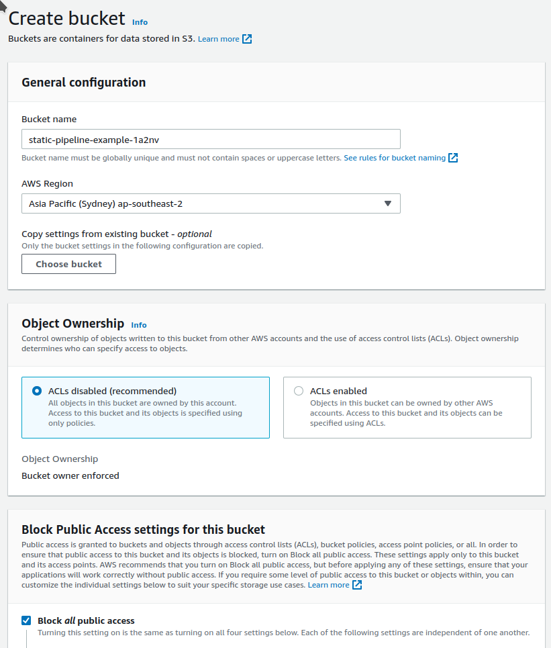Click external icon after bucket naming rules link
551x648 pixels.
(x=453, y=158)
